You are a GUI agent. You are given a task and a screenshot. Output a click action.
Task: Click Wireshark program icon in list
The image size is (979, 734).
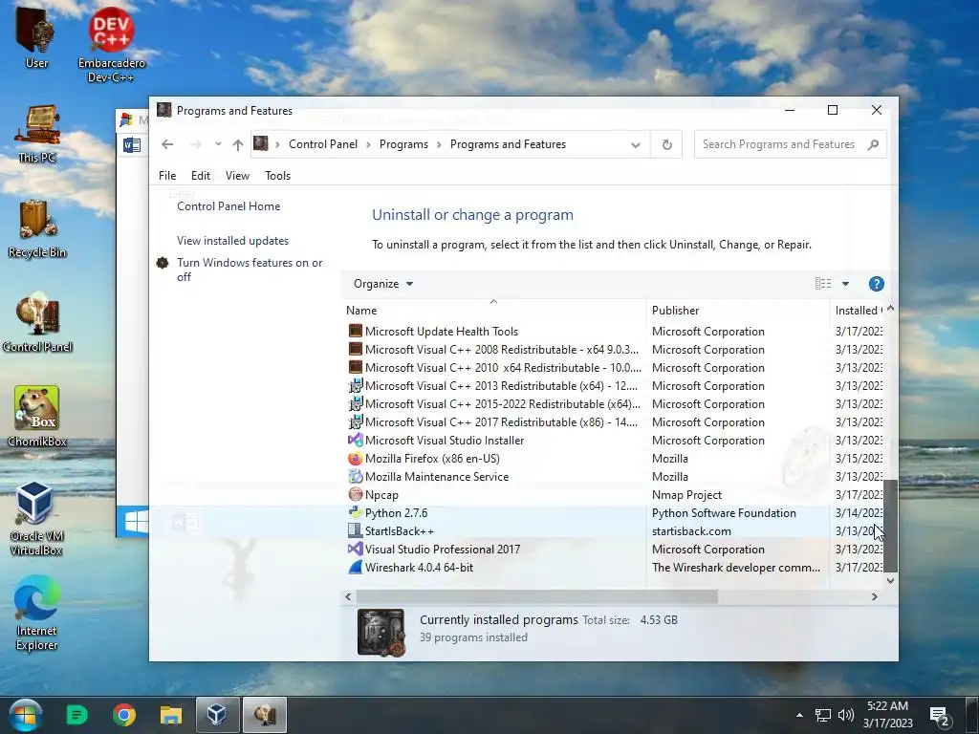(356, 568)
